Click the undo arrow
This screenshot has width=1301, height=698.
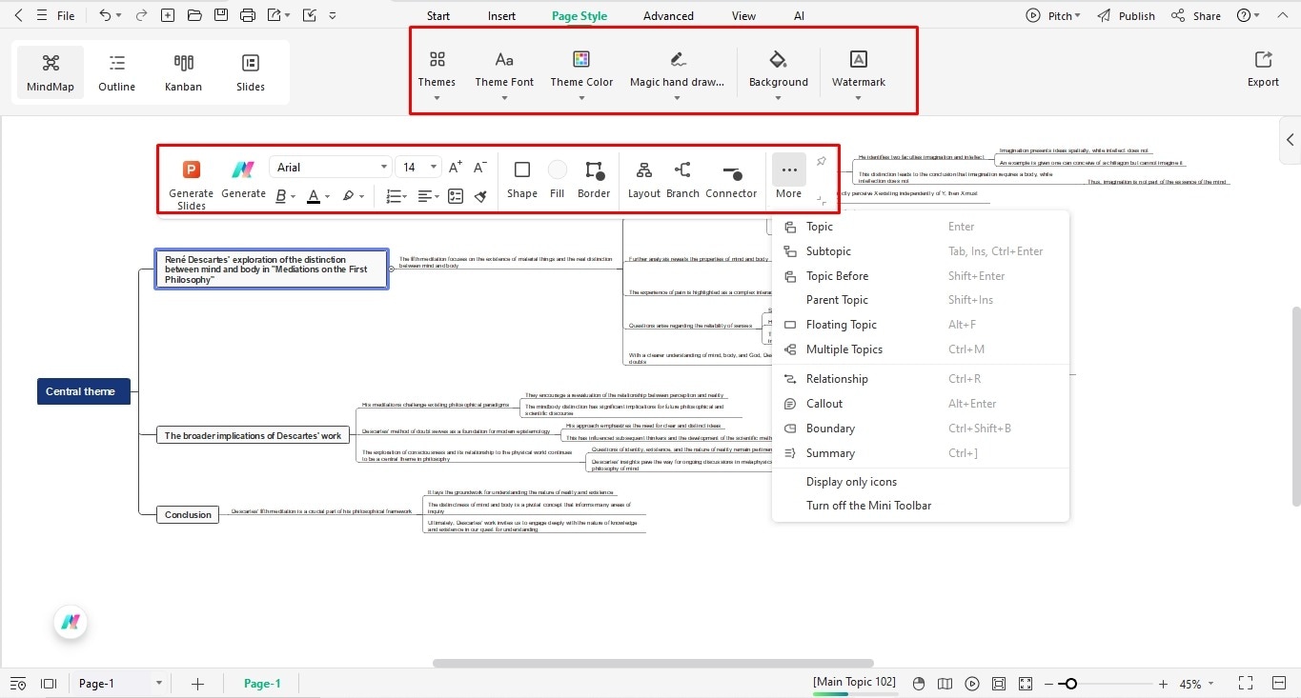pos(105,15)
